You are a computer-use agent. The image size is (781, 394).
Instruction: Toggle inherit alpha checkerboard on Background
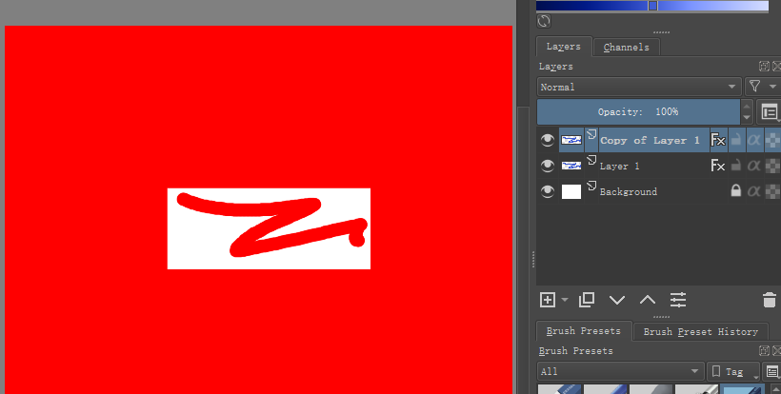click(772, 191)
